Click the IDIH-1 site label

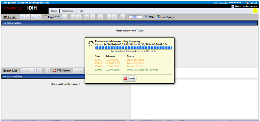pos(99,70)
